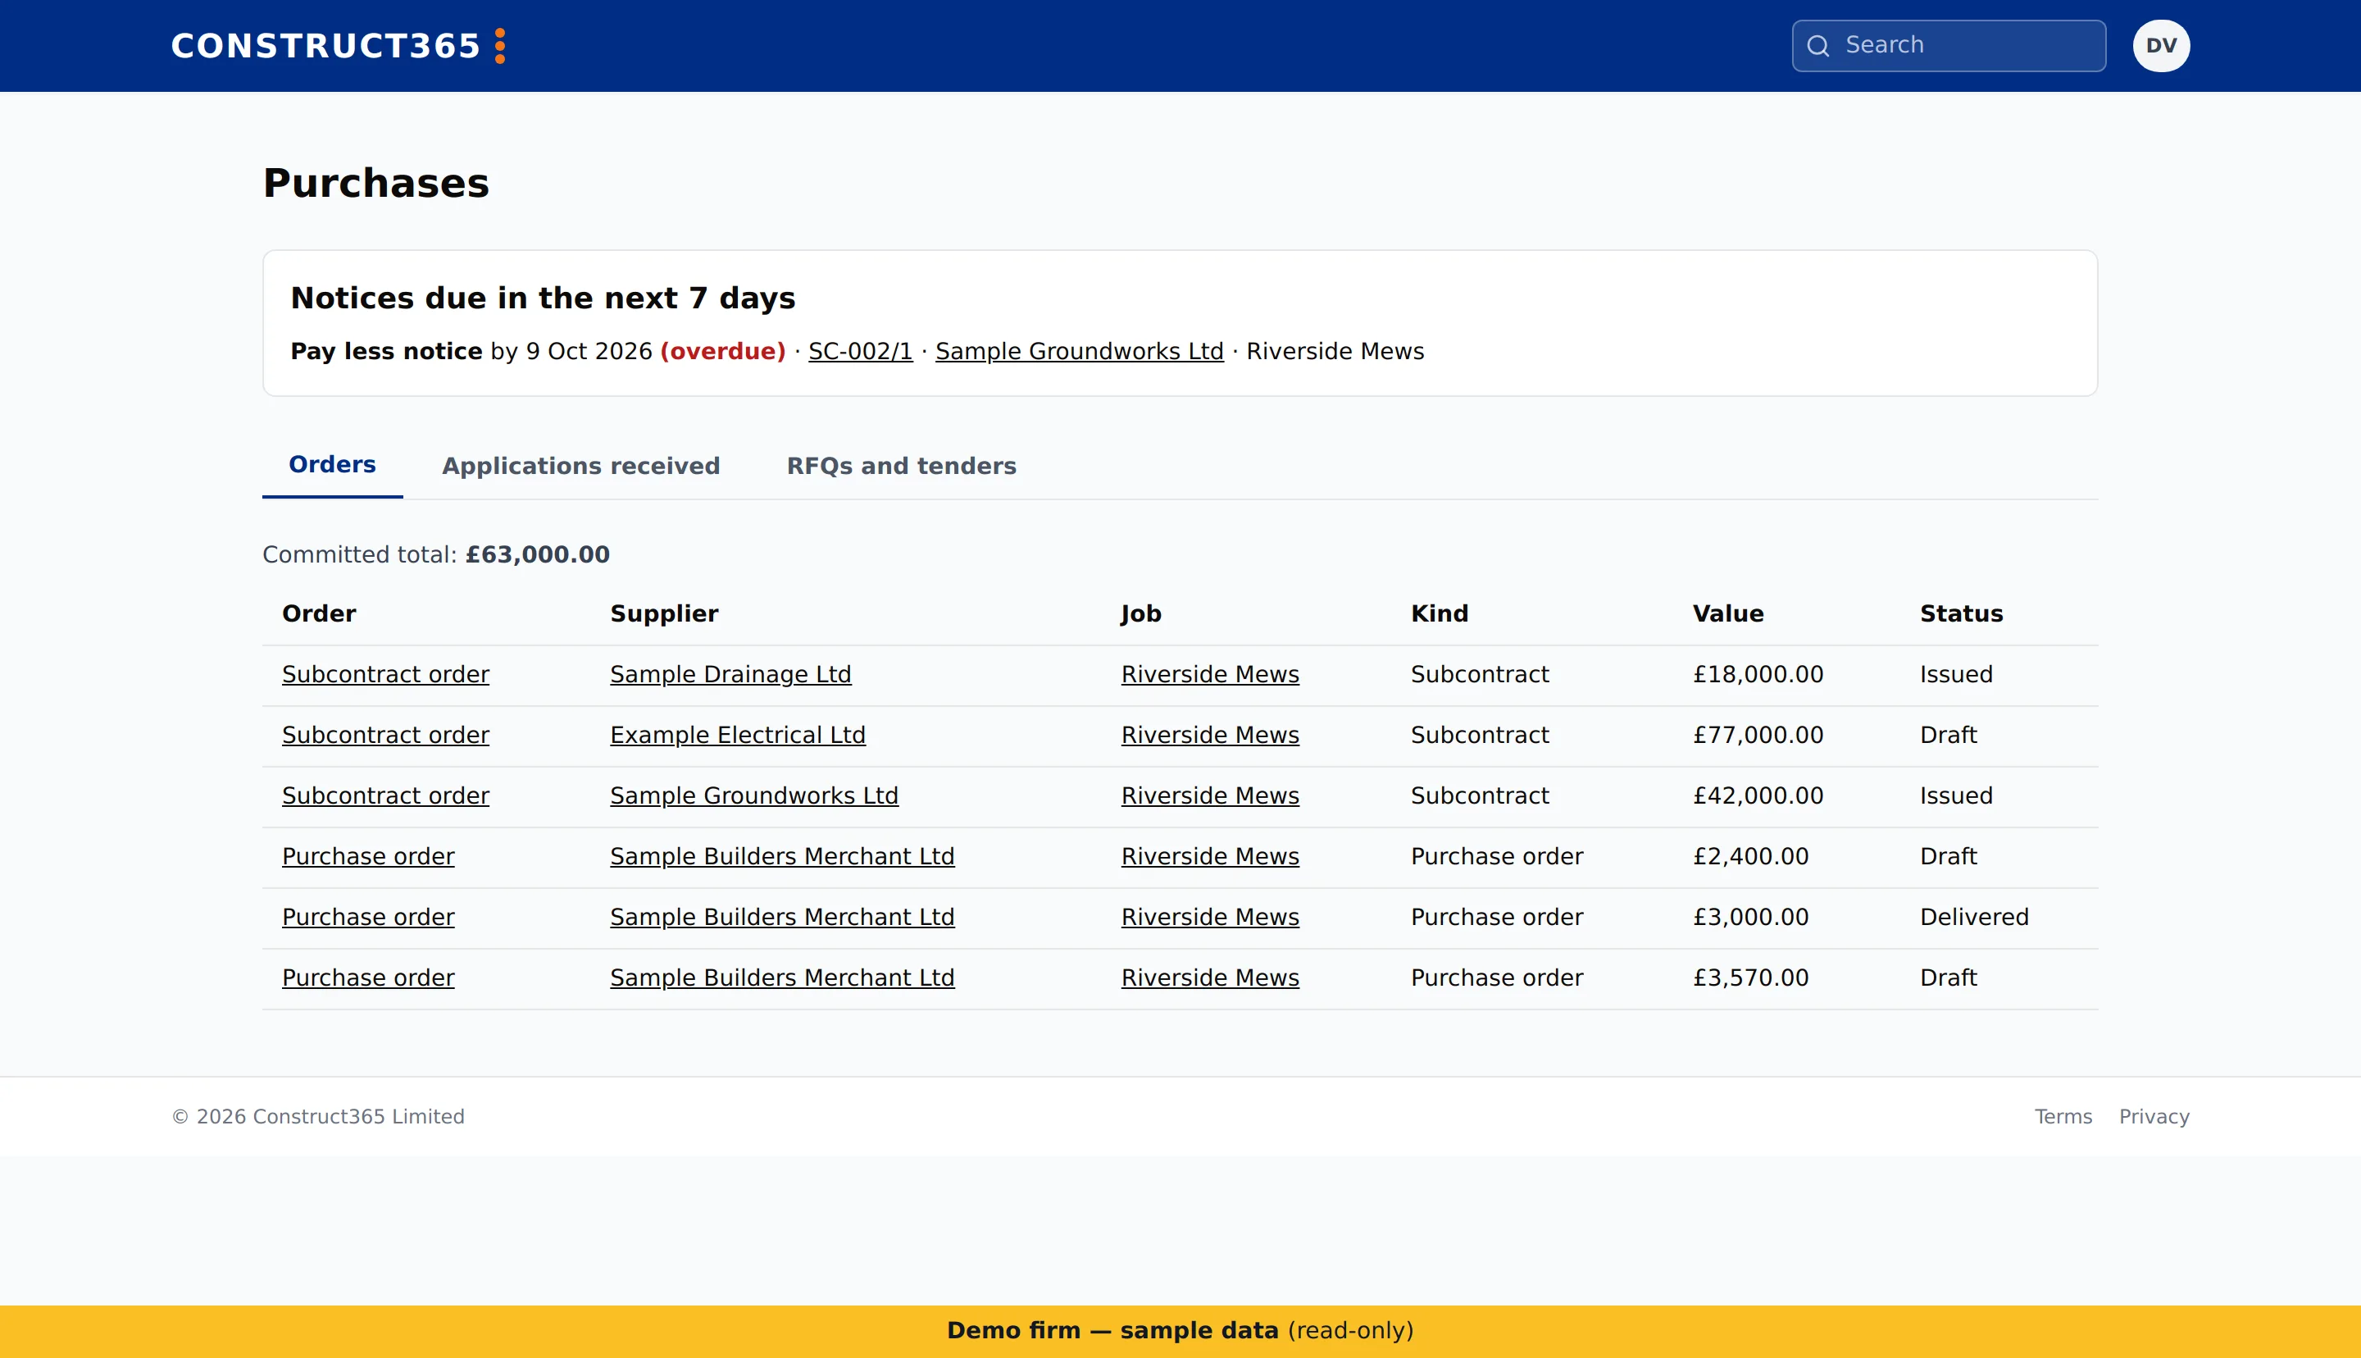This screenshot has height=1358, width=2361.
Task: Open the RFQs and tenders tab
Action: (901, 467)
